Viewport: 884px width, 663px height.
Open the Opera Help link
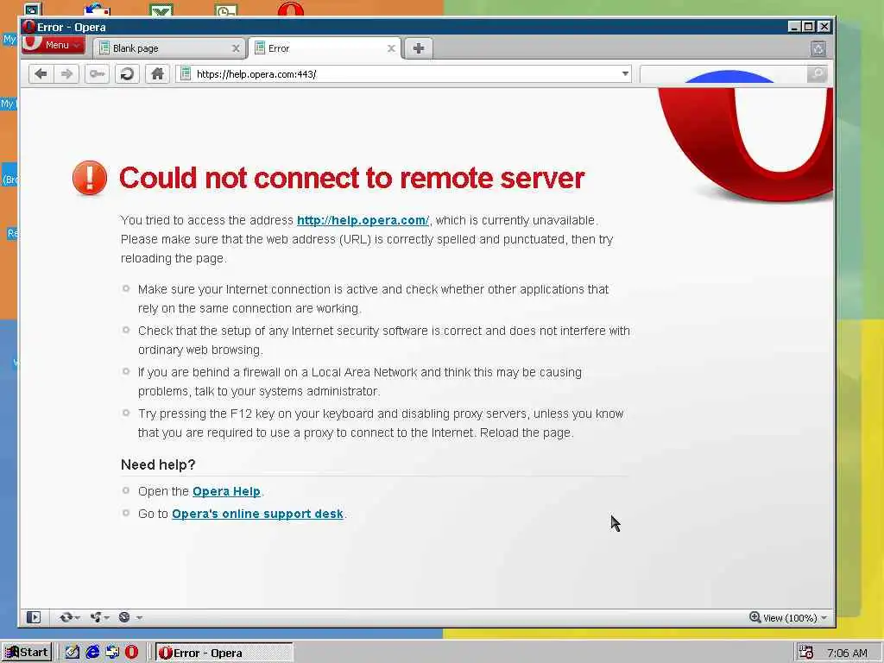pos(226,491)
